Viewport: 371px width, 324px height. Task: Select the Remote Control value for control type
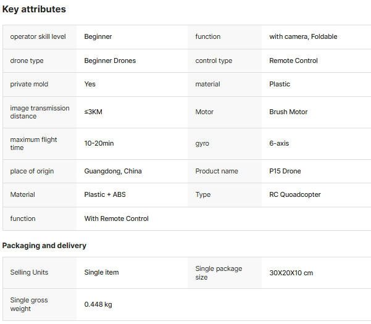tap(293, 60)
